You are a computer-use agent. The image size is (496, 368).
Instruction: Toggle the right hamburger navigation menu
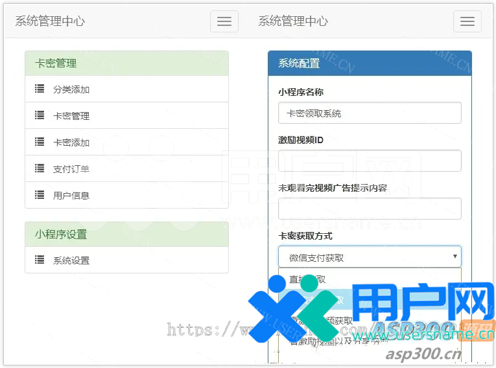click(467, 21)
